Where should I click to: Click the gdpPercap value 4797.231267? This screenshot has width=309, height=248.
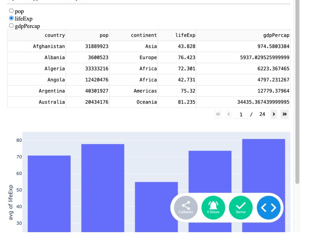pyautogui.click(x=243, y=80)
